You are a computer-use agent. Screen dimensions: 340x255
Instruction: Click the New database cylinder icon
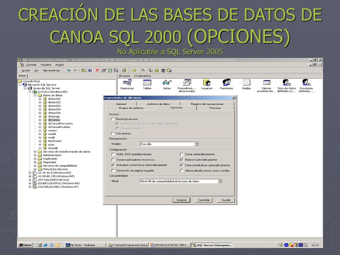coord(157,70)
